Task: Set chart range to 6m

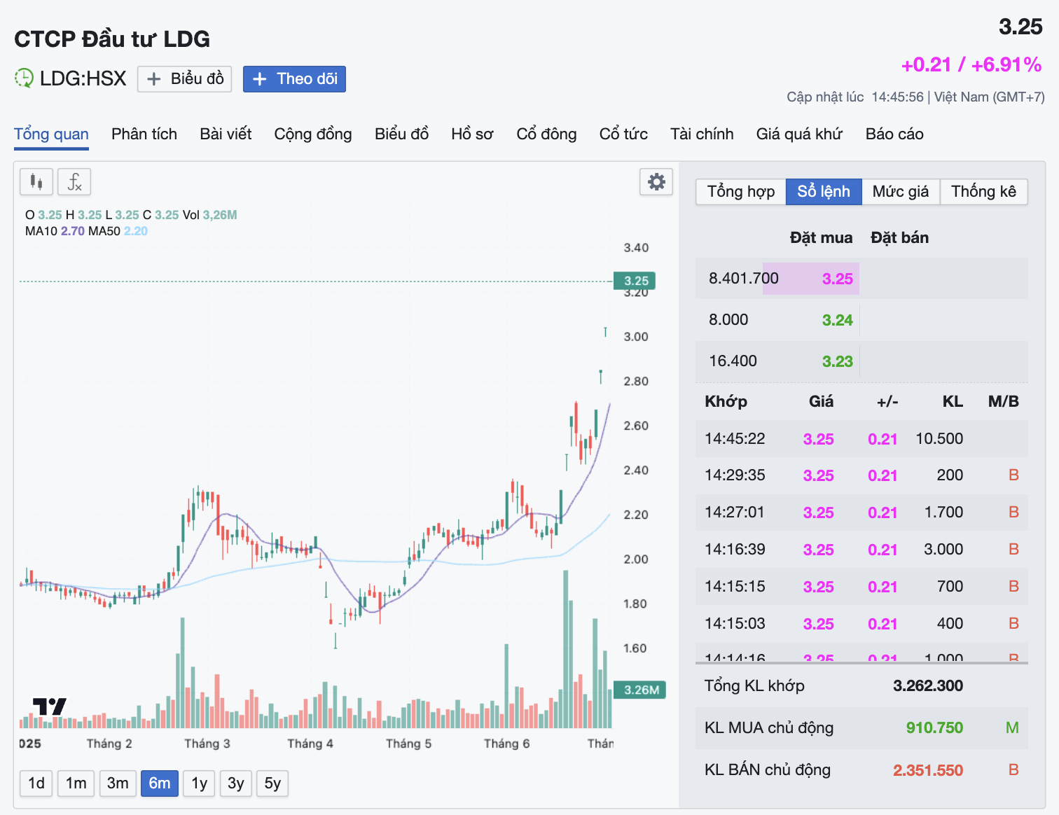Action: tap(160, 783)
